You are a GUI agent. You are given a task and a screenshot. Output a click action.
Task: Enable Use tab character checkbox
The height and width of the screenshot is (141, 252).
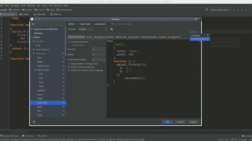click(x=69, y=42)
